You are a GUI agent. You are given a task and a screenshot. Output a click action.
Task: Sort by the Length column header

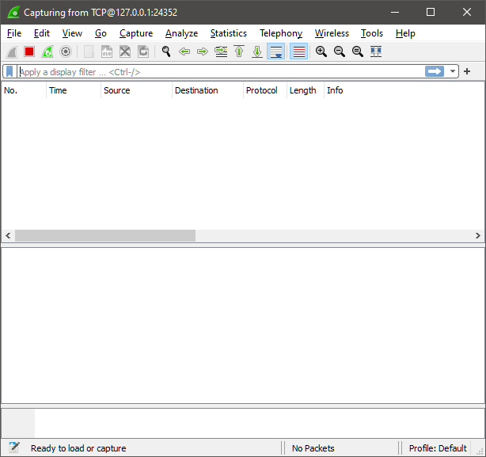[x=306, y=90]
